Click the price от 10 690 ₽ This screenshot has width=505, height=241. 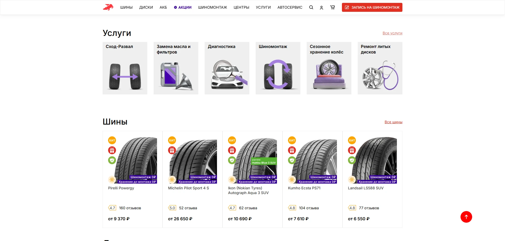tap(240, 219)
